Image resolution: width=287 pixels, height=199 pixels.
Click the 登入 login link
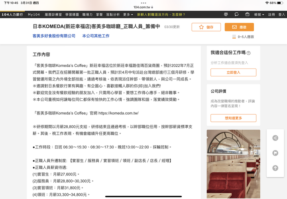point(282,14)
